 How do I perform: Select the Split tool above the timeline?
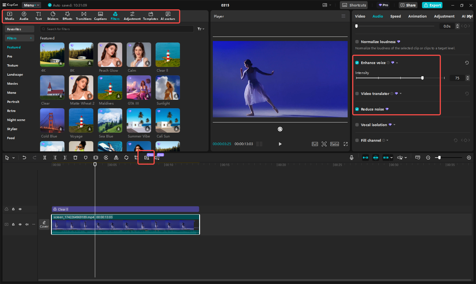(45, 157)
